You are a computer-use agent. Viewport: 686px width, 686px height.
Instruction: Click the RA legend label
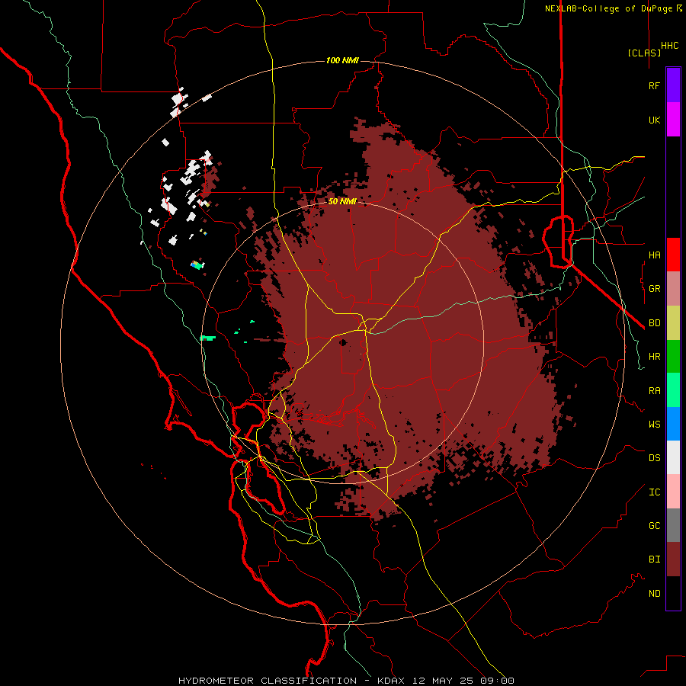click(x=654, y=391)
